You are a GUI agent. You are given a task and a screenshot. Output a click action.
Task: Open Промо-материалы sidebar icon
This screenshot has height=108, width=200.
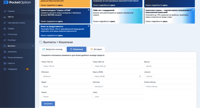click(5, 57)
